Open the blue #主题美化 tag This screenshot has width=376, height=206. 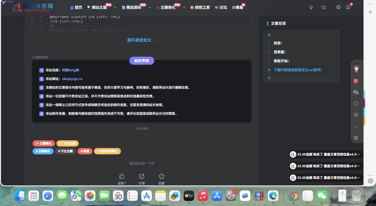43,151
